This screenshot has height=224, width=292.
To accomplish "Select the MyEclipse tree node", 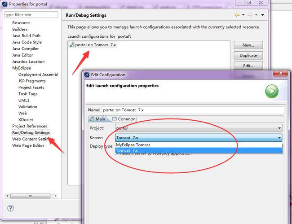I will click(22, 68).
